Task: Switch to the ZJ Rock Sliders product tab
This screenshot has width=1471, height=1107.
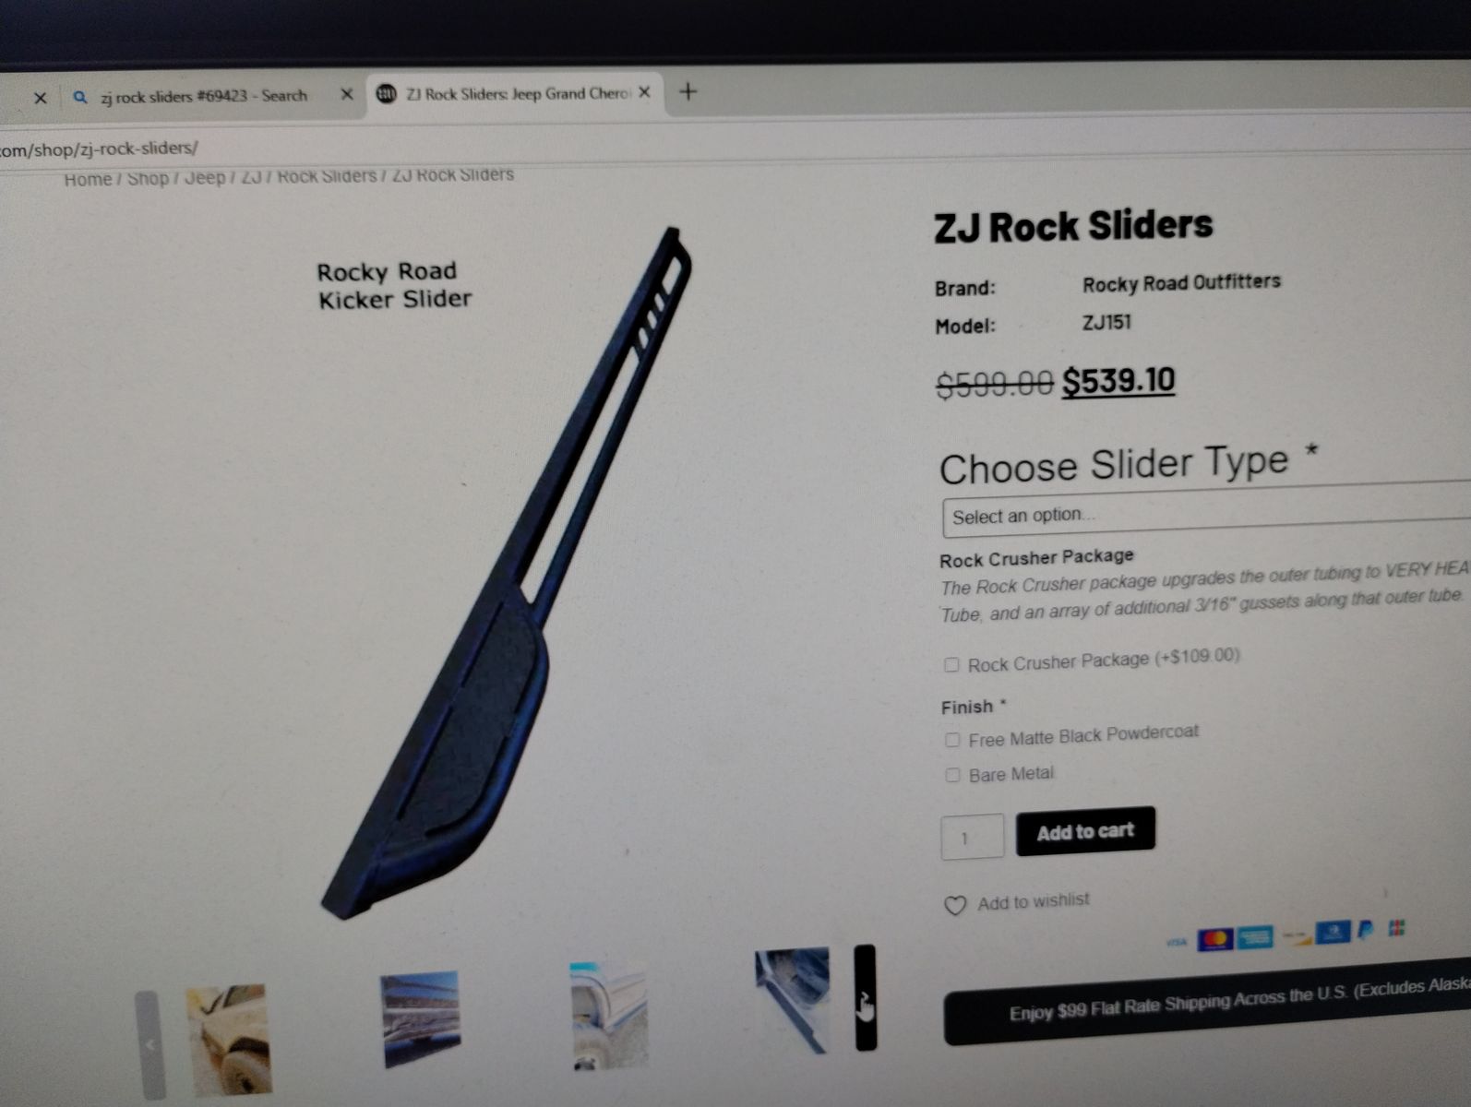Action: click(x=515, y=93)
